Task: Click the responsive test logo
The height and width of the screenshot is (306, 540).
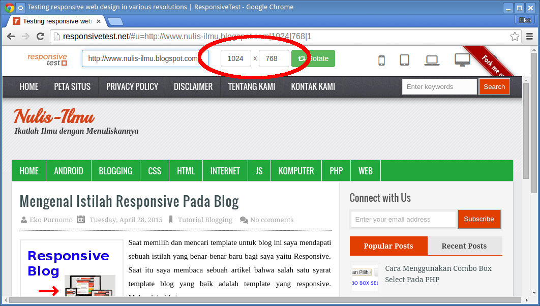Action: click(47, 59)
